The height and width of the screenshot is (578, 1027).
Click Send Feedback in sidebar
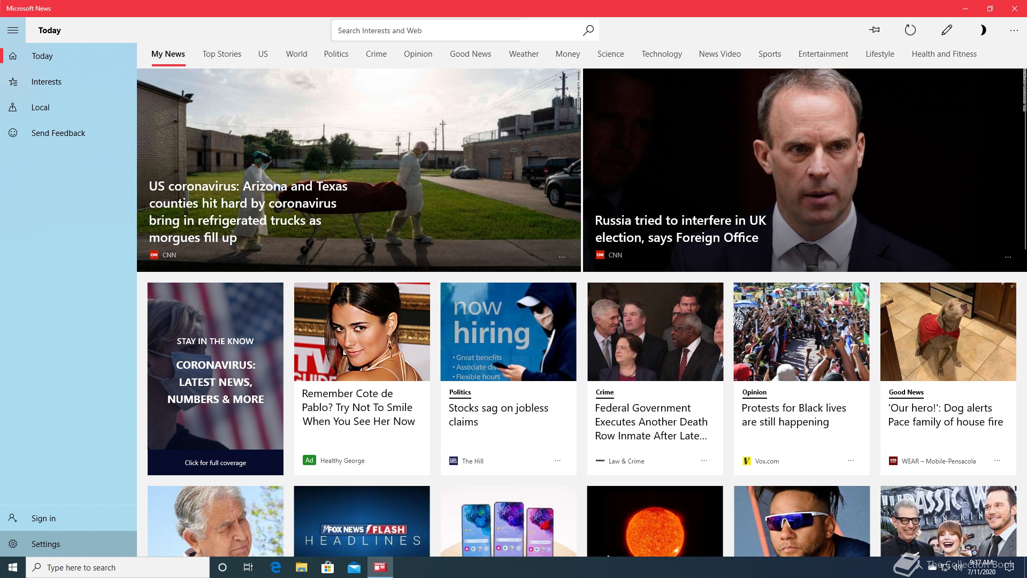pos(68,133)
